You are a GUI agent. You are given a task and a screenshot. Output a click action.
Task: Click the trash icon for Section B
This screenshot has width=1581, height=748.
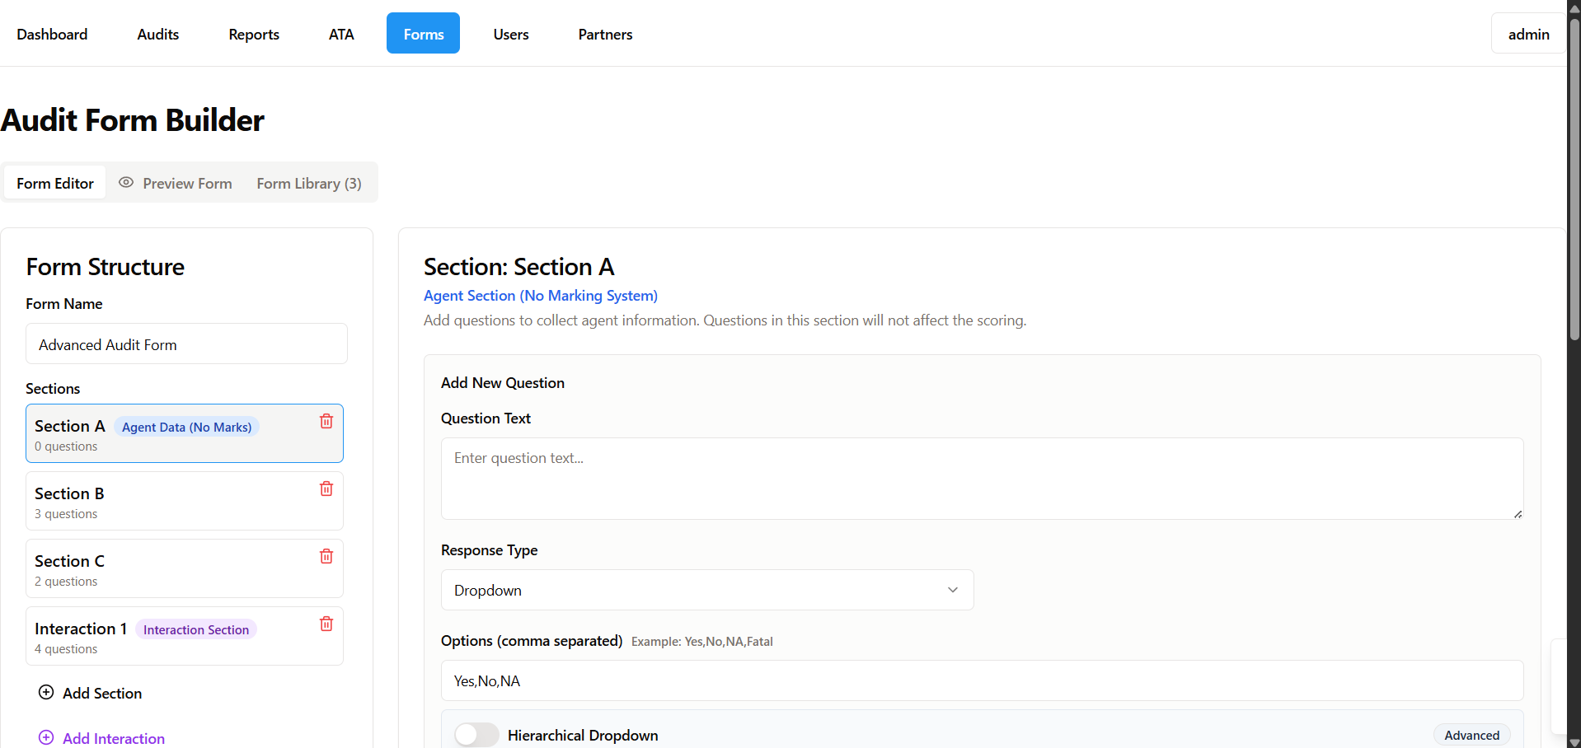(x=326, y=489)
